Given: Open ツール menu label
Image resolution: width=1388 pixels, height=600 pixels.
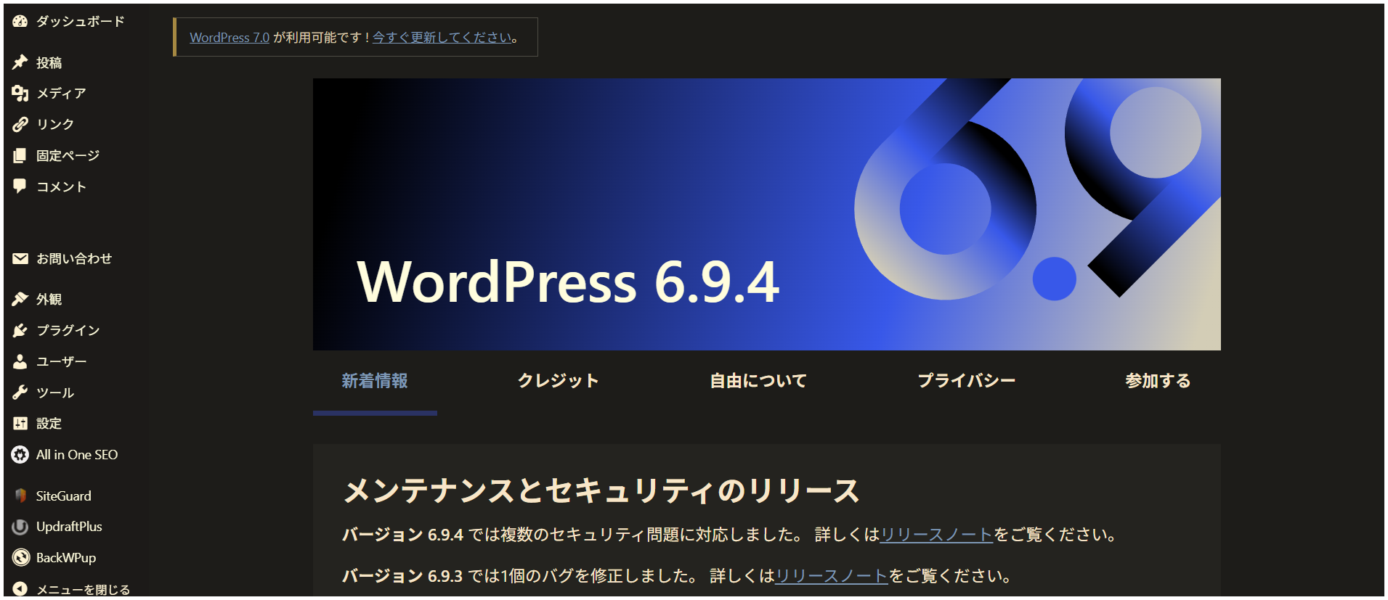Looking at the screenshot, I should 55,393.
